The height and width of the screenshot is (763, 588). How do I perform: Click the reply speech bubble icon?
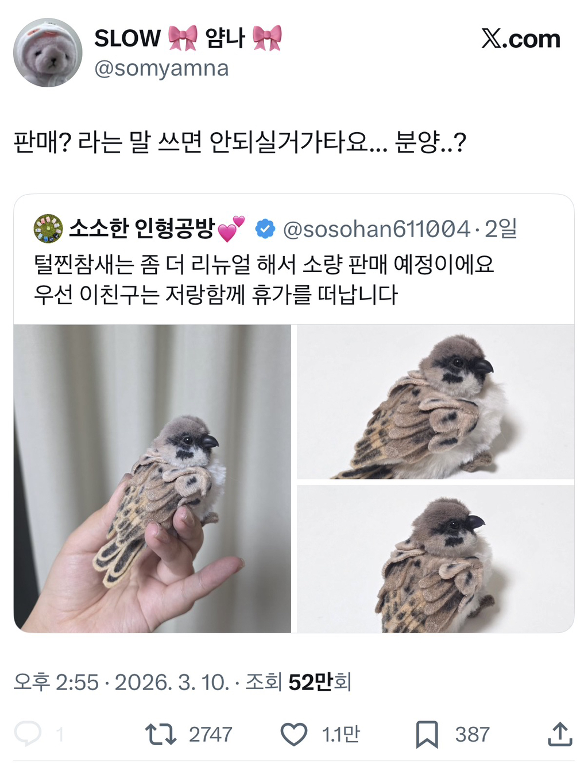pos(28,733)
